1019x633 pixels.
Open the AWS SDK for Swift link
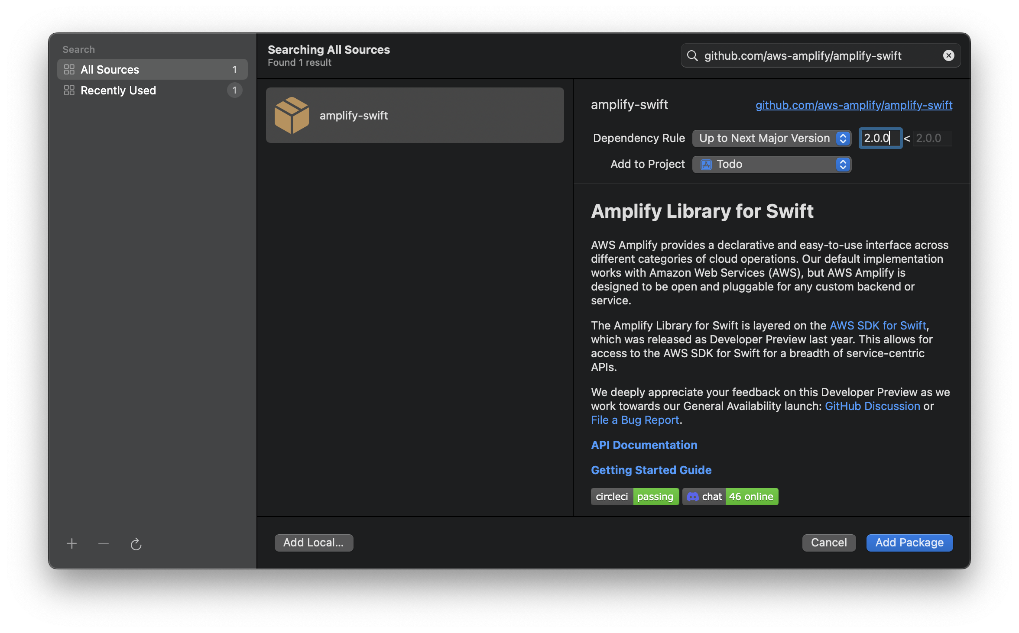point(878,325)
